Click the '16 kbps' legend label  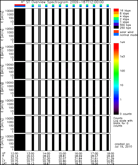tap(125, 11)
